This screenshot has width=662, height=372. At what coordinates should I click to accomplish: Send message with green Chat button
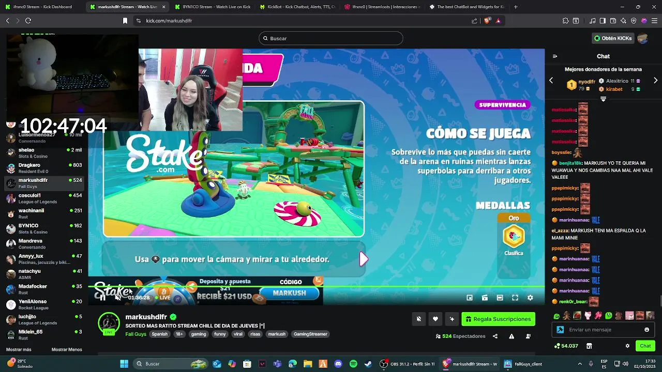click(645, 346)
